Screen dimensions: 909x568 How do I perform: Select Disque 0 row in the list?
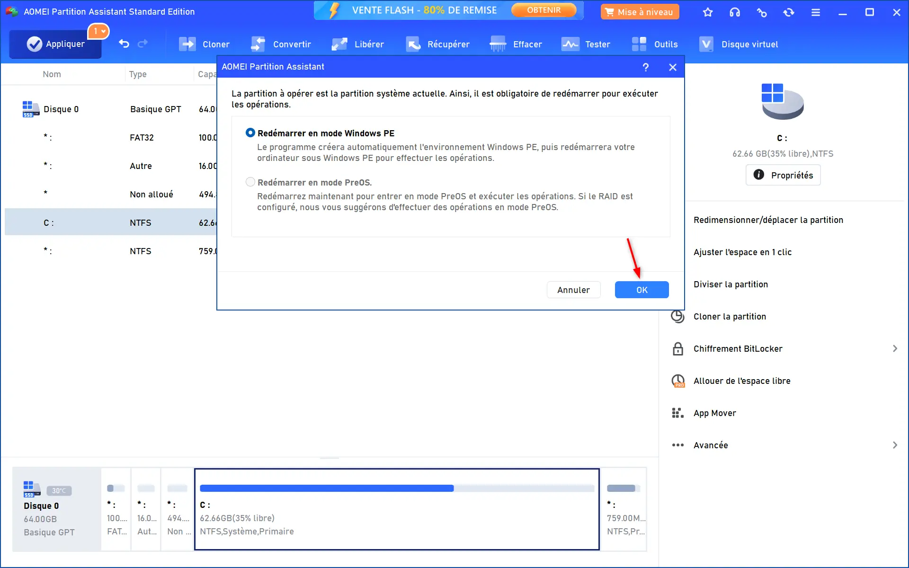pyautogui.click(x=111, y=109)
